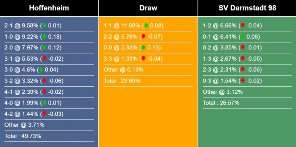Viewport: 296px width, 147px height.
Task: Select the SV Darmstadt 98 header
Action: point(247,8)
